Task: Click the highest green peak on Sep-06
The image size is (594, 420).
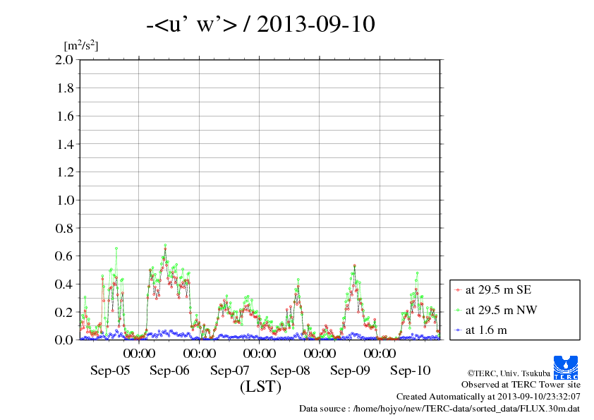Action: tap(165, 245)
